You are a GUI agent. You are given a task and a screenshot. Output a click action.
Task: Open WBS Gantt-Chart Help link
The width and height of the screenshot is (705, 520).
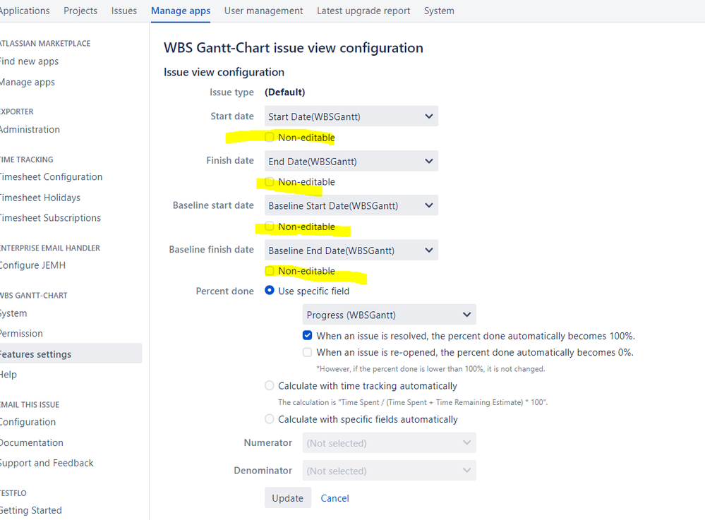click(x=8, y=375)
